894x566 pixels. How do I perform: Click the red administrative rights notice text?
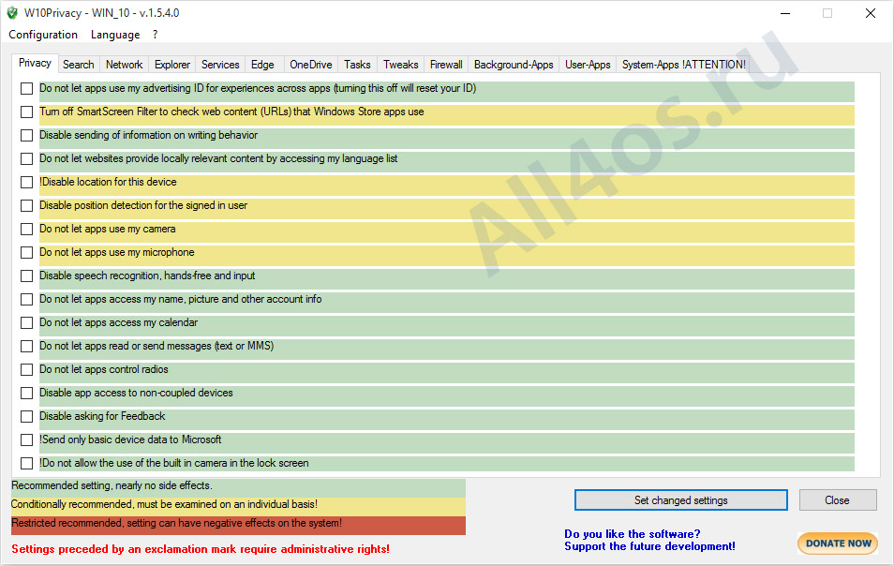[x=201, y=549]
